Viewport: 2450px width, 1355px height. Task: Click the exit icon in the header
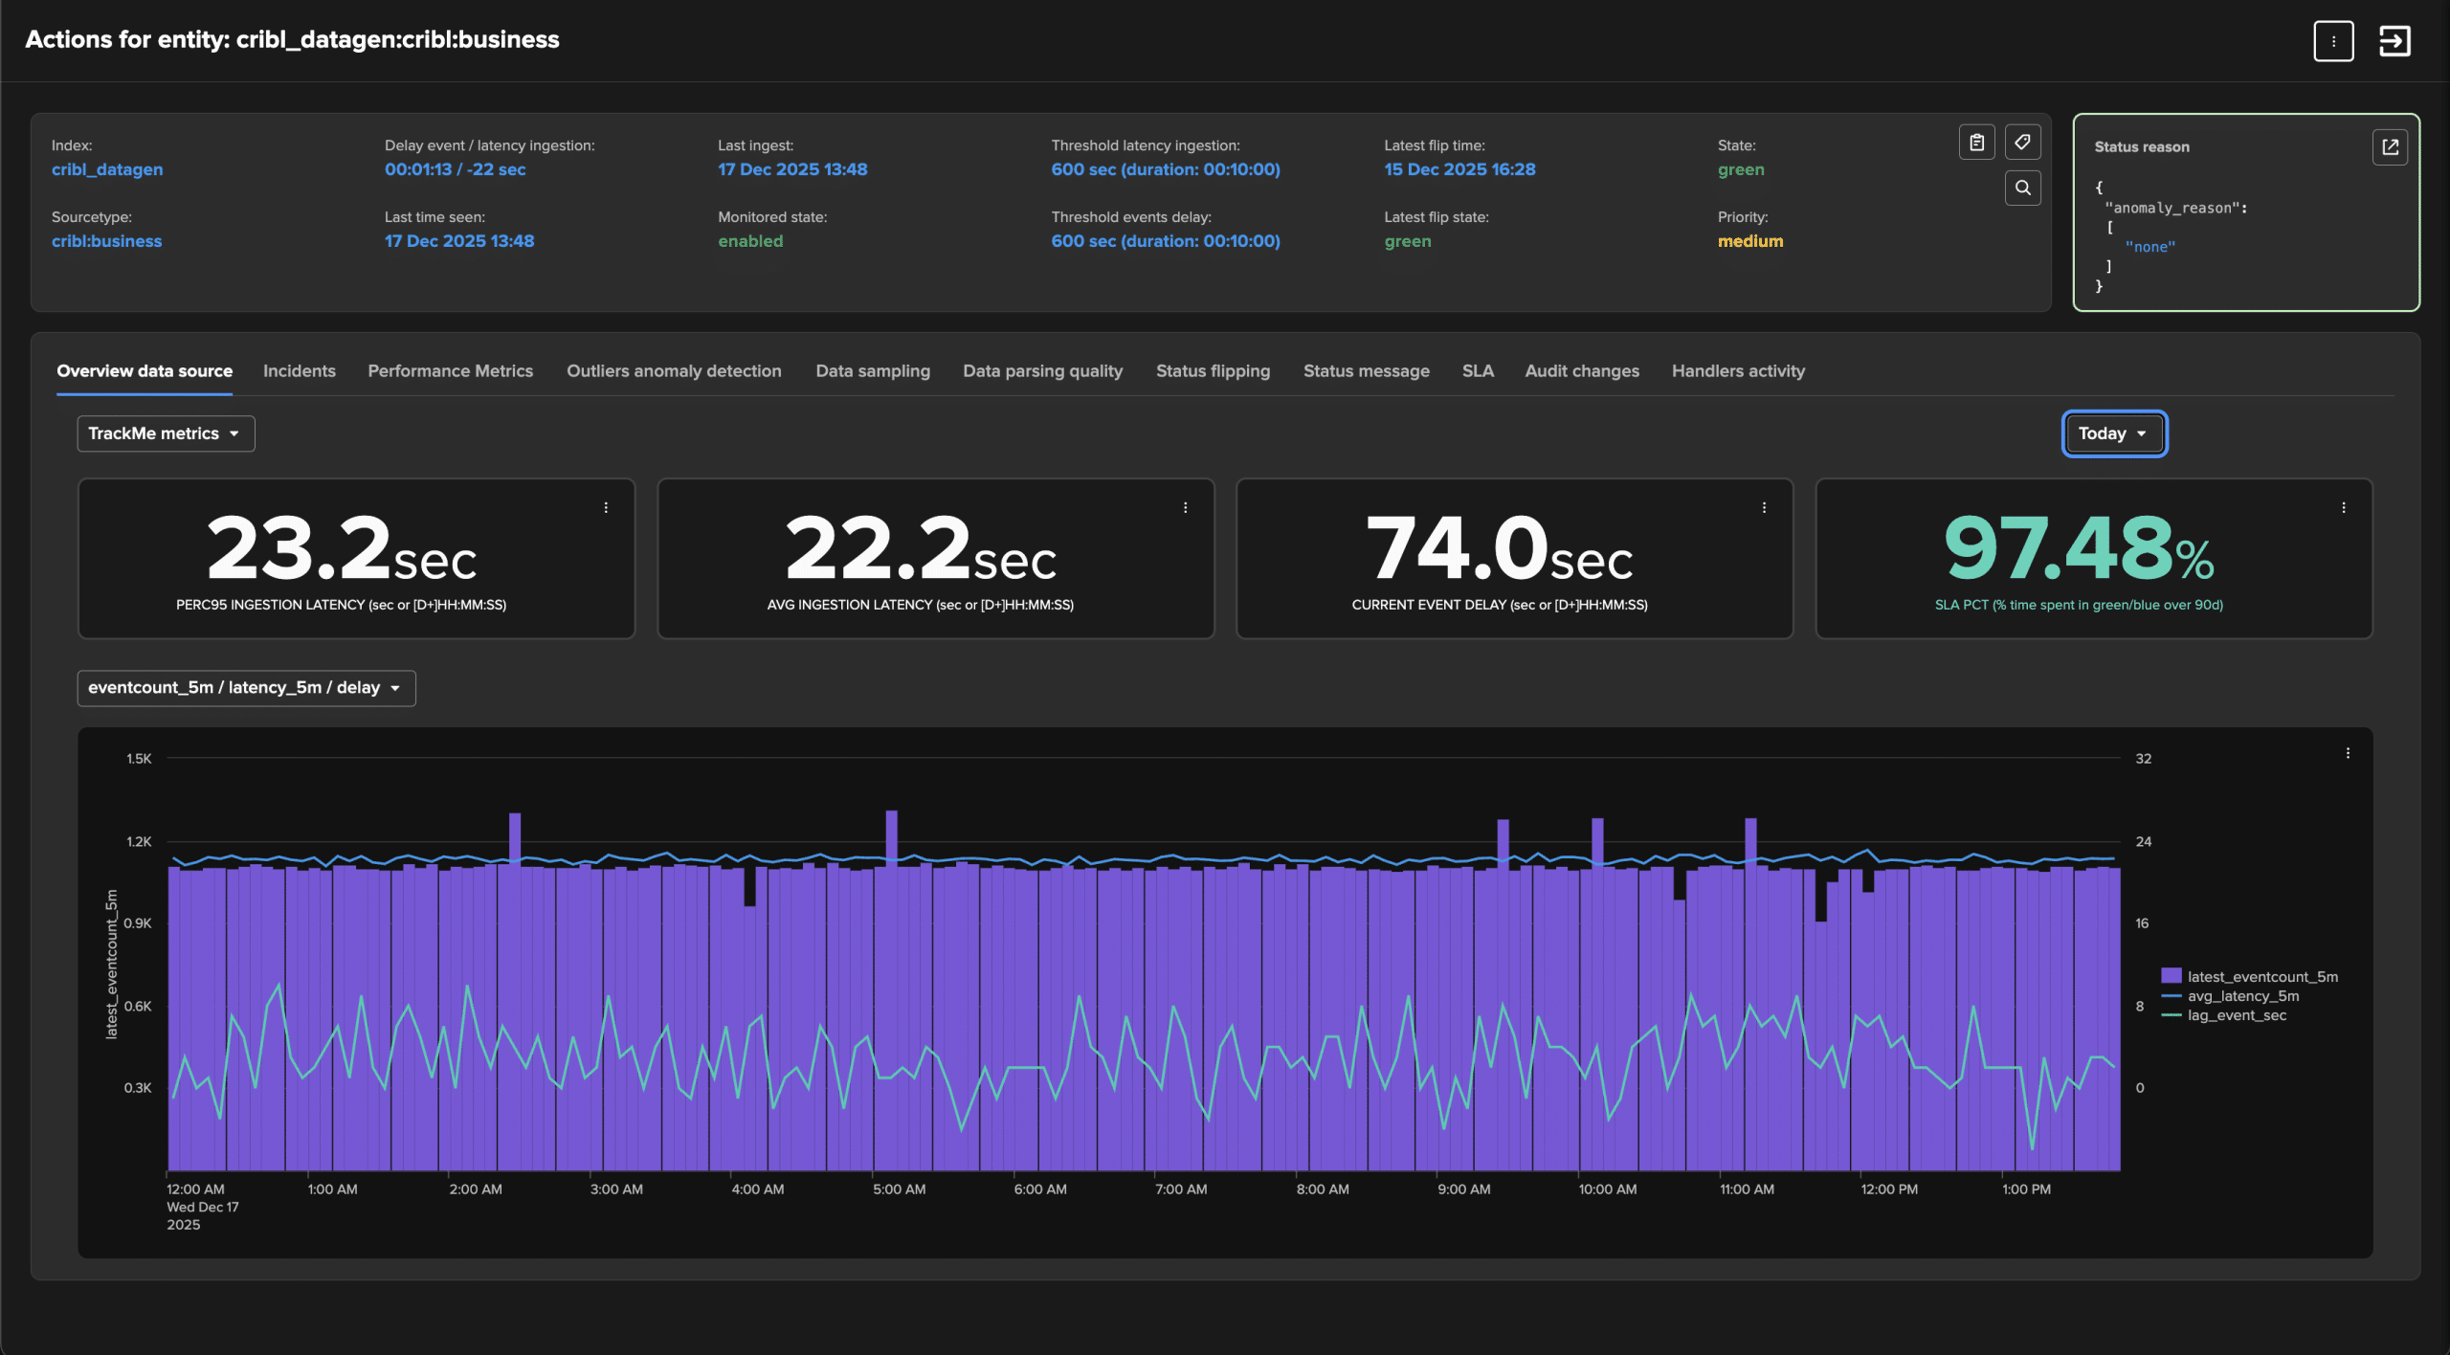pyautogui.click(x=2394, y=41)
